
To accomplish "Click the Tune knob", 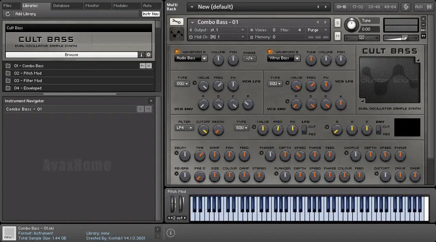I will click(351, 25).
